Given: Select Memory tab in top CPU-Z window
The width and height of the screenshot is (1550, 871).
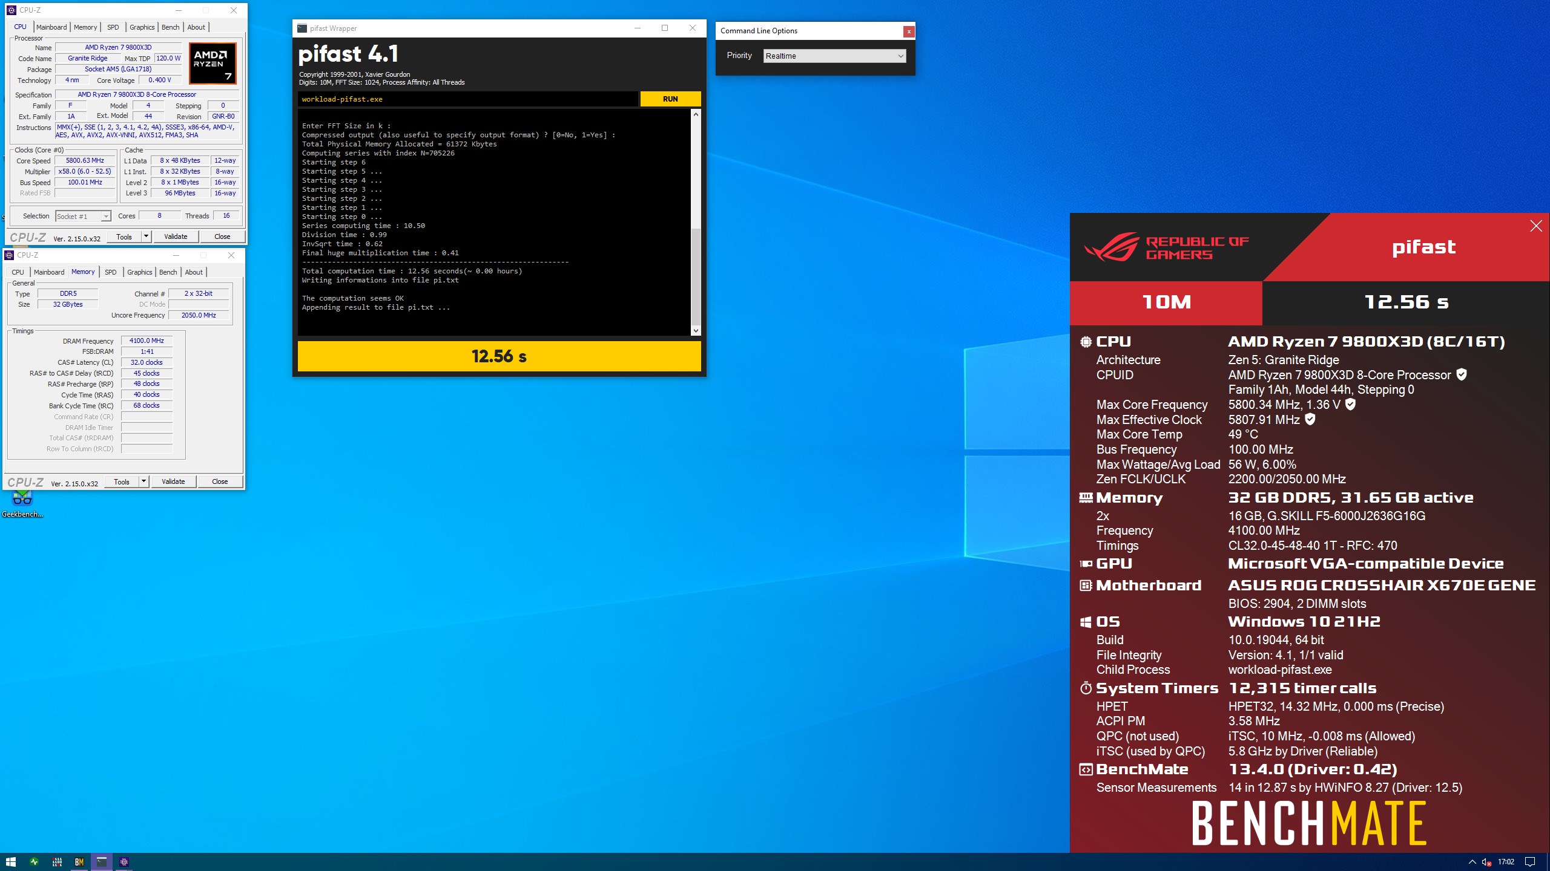Looking at the screenshot, I should pyautogui.click(x=85, y=27).
